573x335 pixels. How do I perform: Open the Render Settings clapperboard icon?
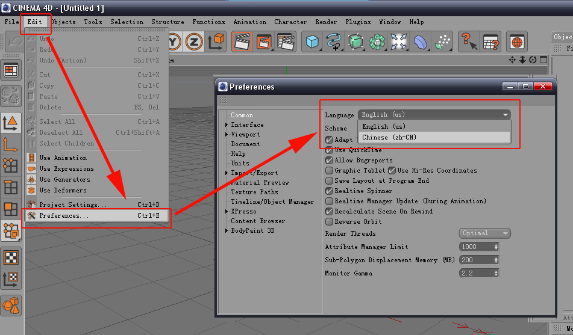click(286, 41)
